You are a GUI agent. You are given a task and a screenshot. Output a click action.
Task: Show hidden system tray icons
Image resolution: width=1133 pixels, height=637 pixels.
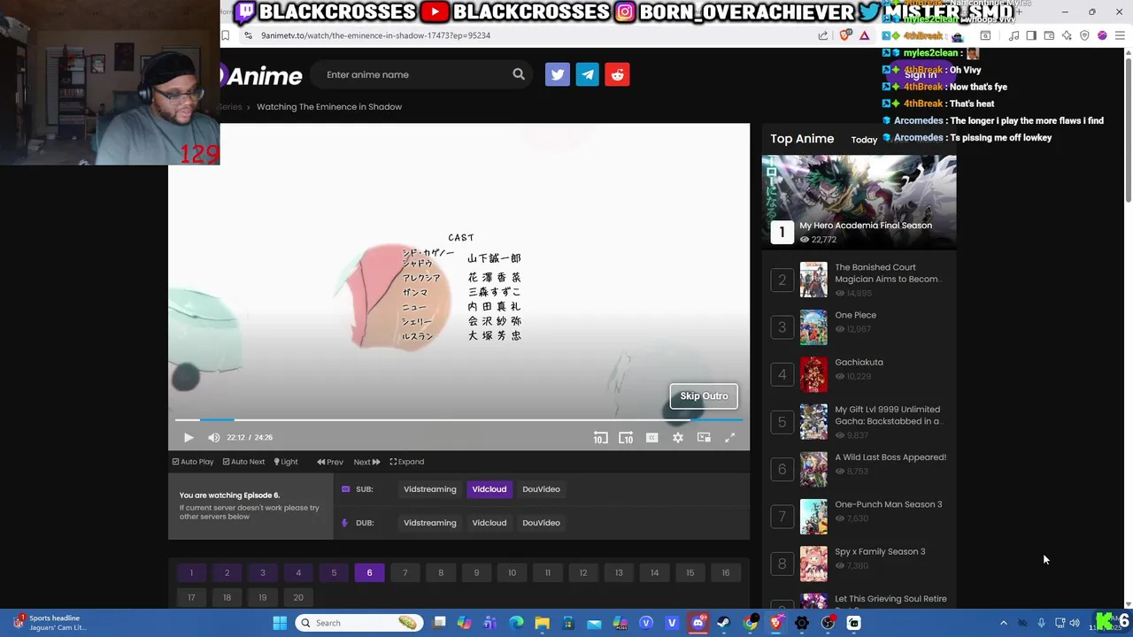[1003, 623]
